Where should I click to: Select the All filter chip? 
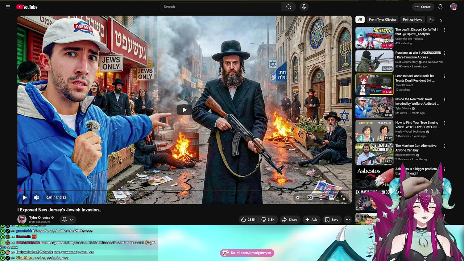(360, 20)
